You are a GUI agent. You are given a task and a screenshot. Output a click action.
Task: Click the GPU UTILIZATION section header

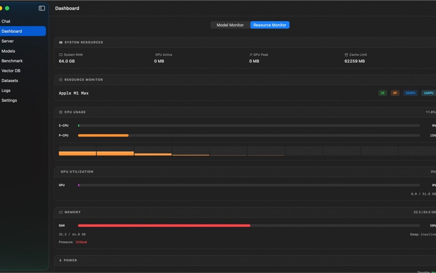(x=77, y=172)
